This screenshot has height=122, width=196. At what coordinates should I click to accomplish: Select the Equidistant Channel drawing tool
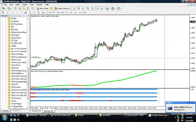point(26,12)
